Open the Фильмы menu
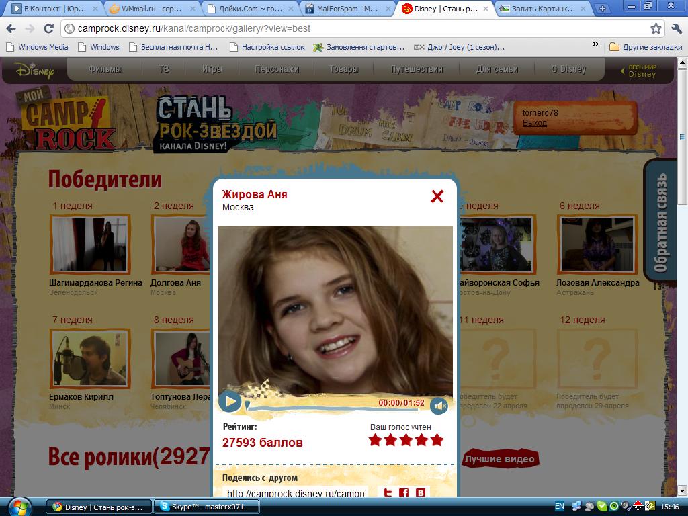 pyautogui.click(x=105, y=69)
